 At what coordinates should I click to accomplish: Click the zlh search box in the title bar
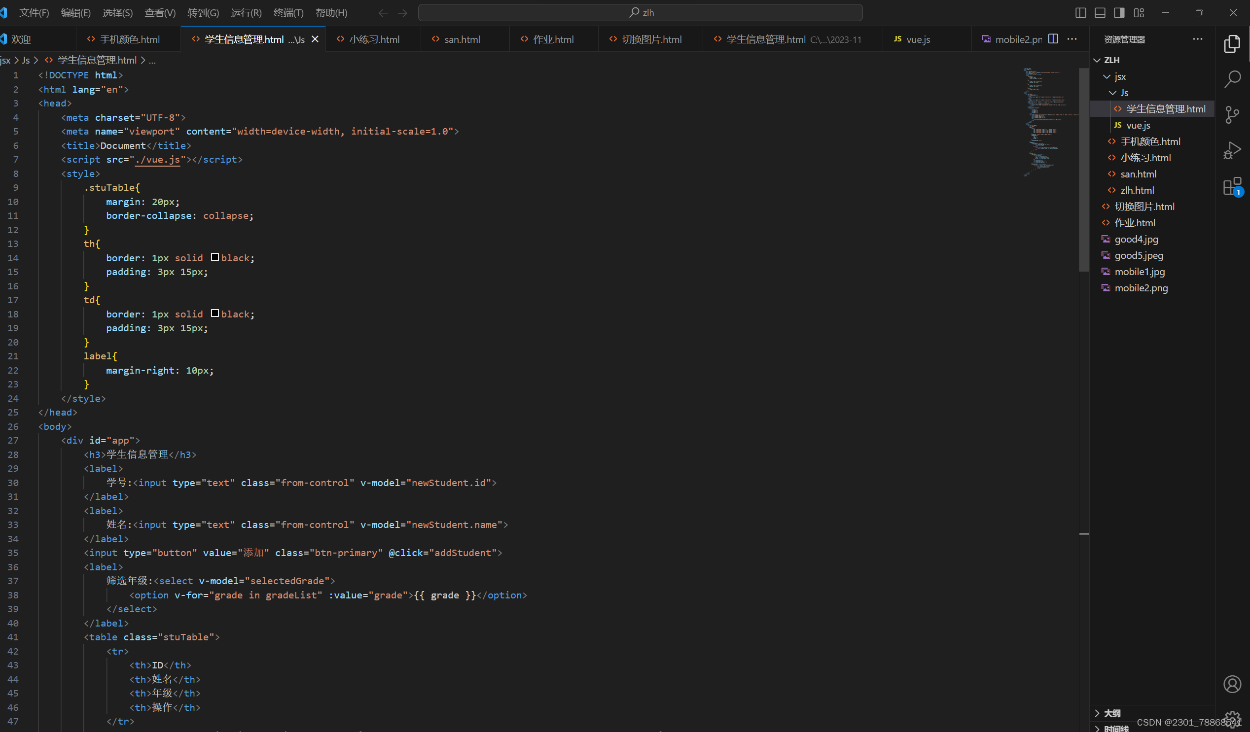point(642,12)
